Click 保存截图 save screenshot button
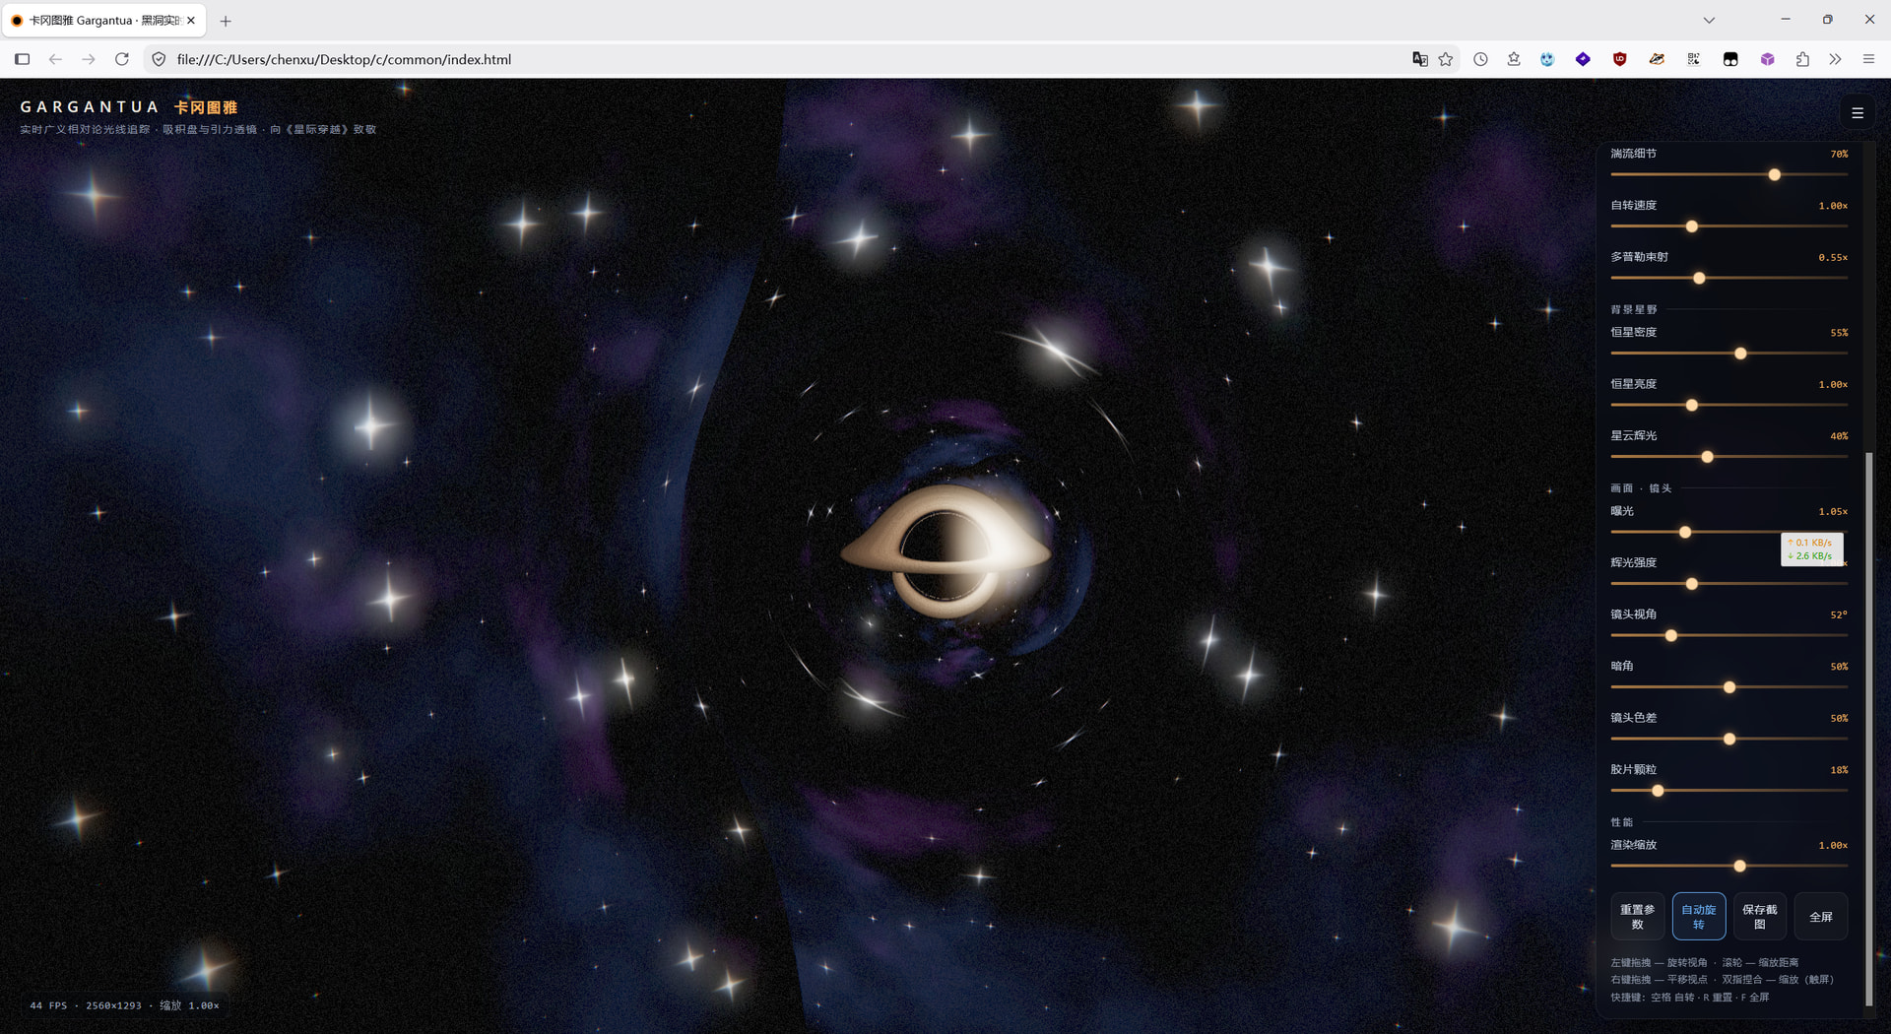This screenshot has width=1891, height=1034. point(1759,917)
